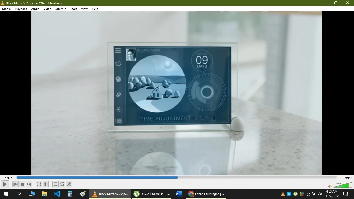Image resolution: width=354 pixels, height=199 pixels.
Task: Launch Visual Studio Code from taskbar
Action: click(57, 194)
